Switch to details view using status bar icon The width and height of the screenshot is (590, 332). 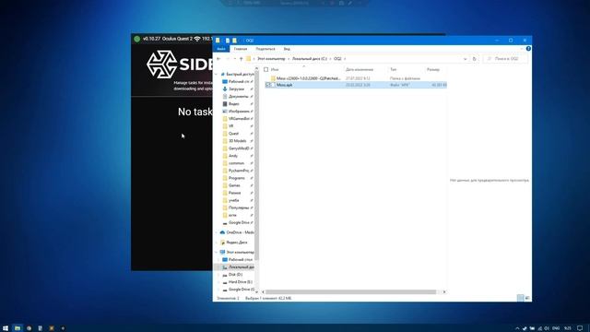[520, 298]
